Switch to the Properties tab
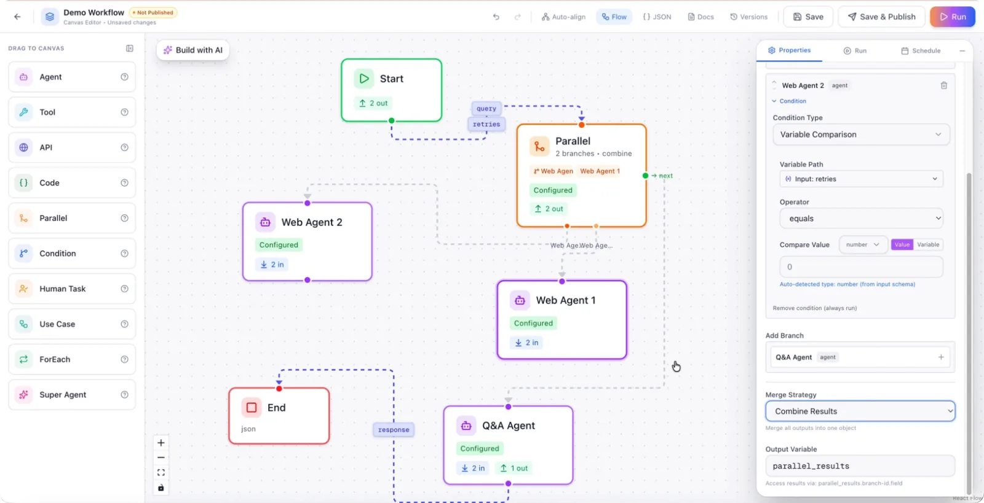The width and height of the screenshot is (984, 503). tap(789, 50)
